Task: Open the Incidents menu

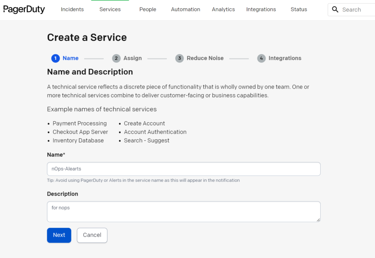Action: coord(72,9)
